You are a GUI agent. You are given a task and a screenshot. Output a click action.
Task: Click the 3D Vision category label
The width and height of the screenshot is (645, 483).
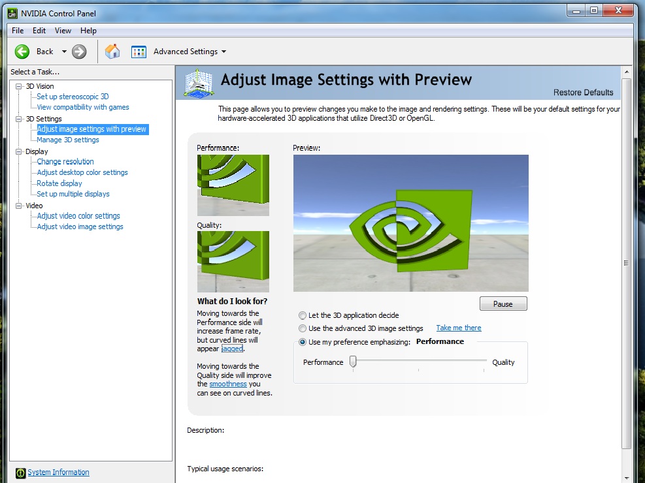[x=40, y=86]
